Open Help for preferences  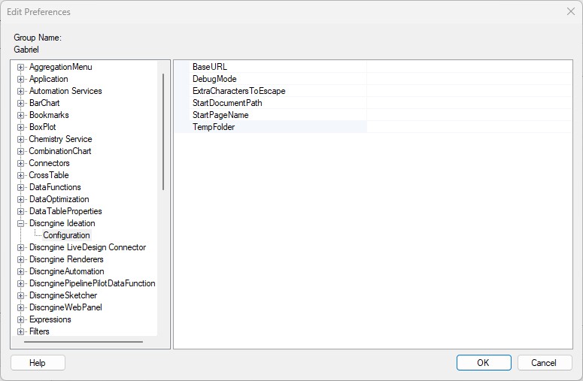(x=38, y=363)
